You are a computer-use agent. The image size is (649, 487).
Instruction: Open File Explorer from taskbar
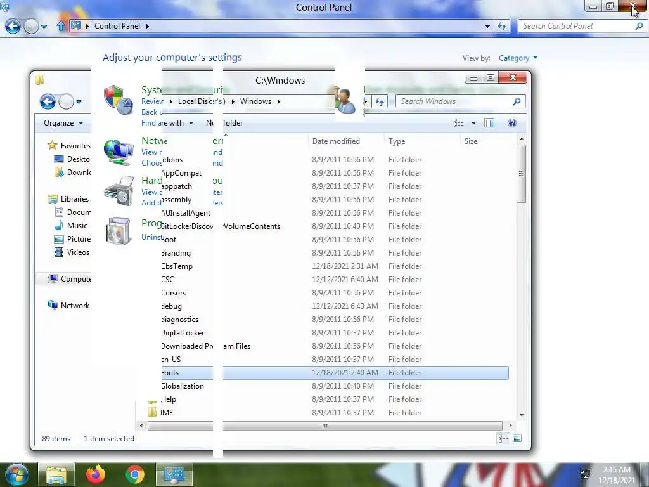56,474
